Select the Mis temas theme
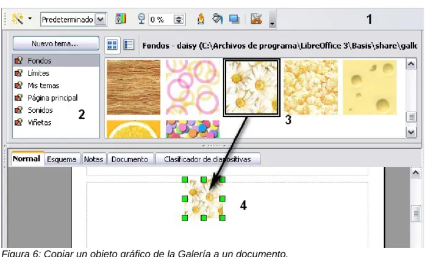The height and width of the screenshot is (257, 425). (x=56, y=86)
